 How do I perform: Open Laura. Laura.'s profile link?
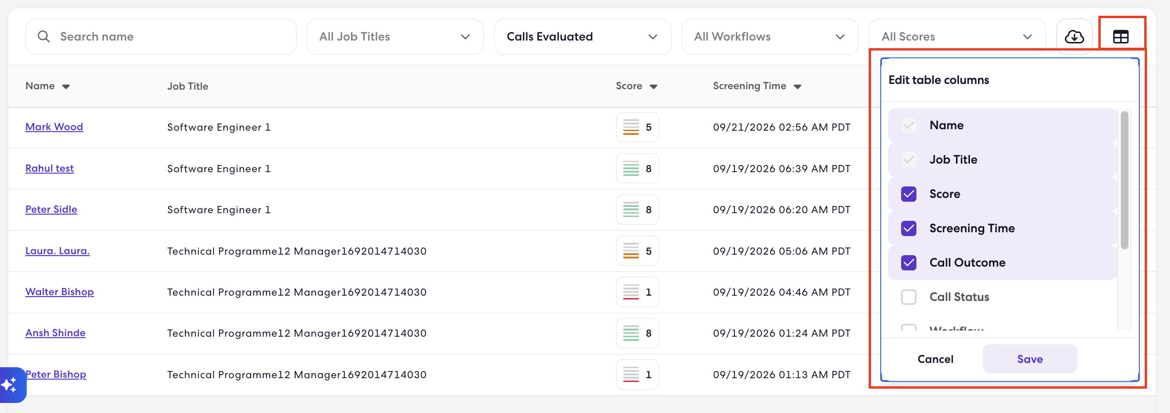coord(57,251)
